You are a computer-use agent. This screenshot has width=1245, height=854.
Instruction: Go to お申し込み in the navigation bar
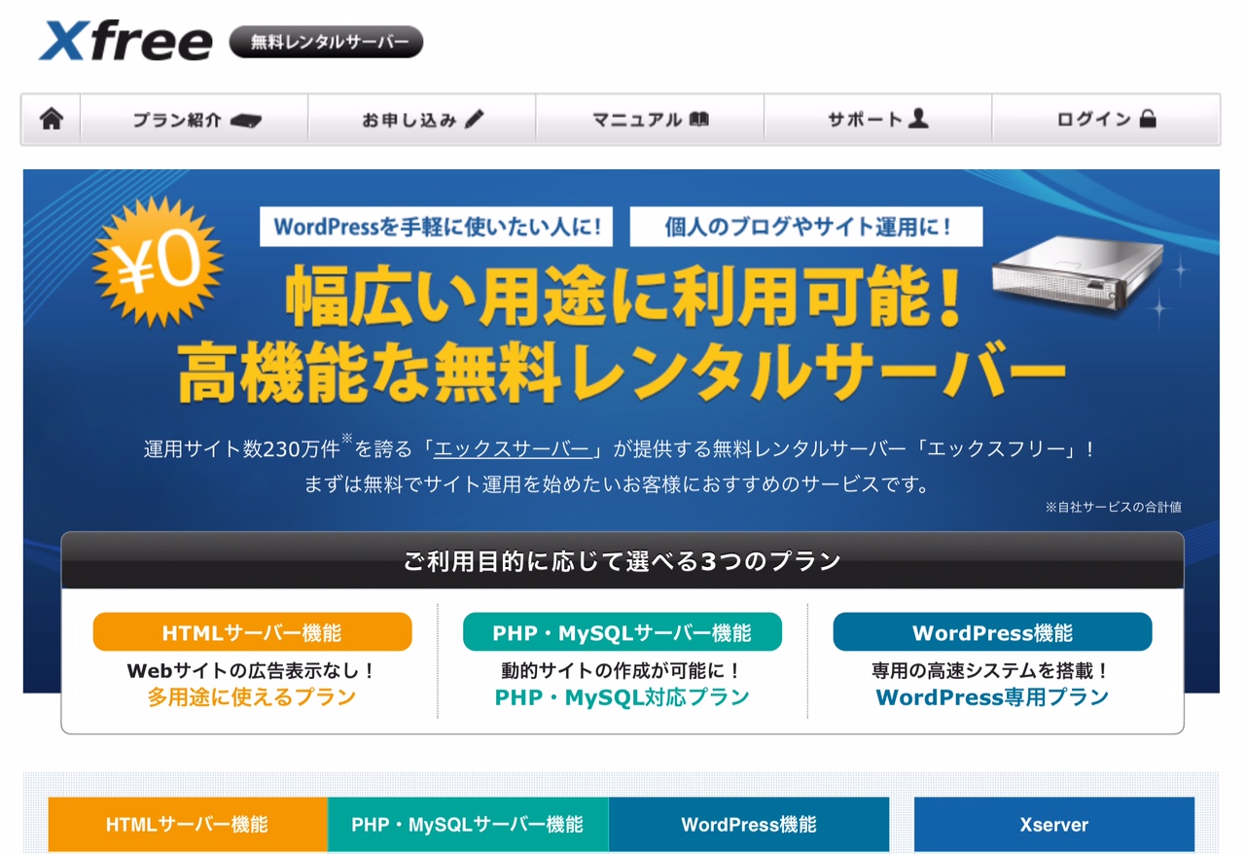pos(422,120)
